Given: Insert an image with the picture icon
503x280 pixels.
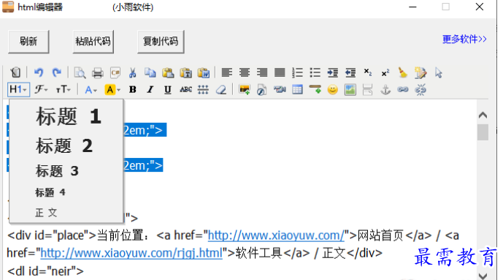Looking at the screenshot, I should click(x=245, y=90).
